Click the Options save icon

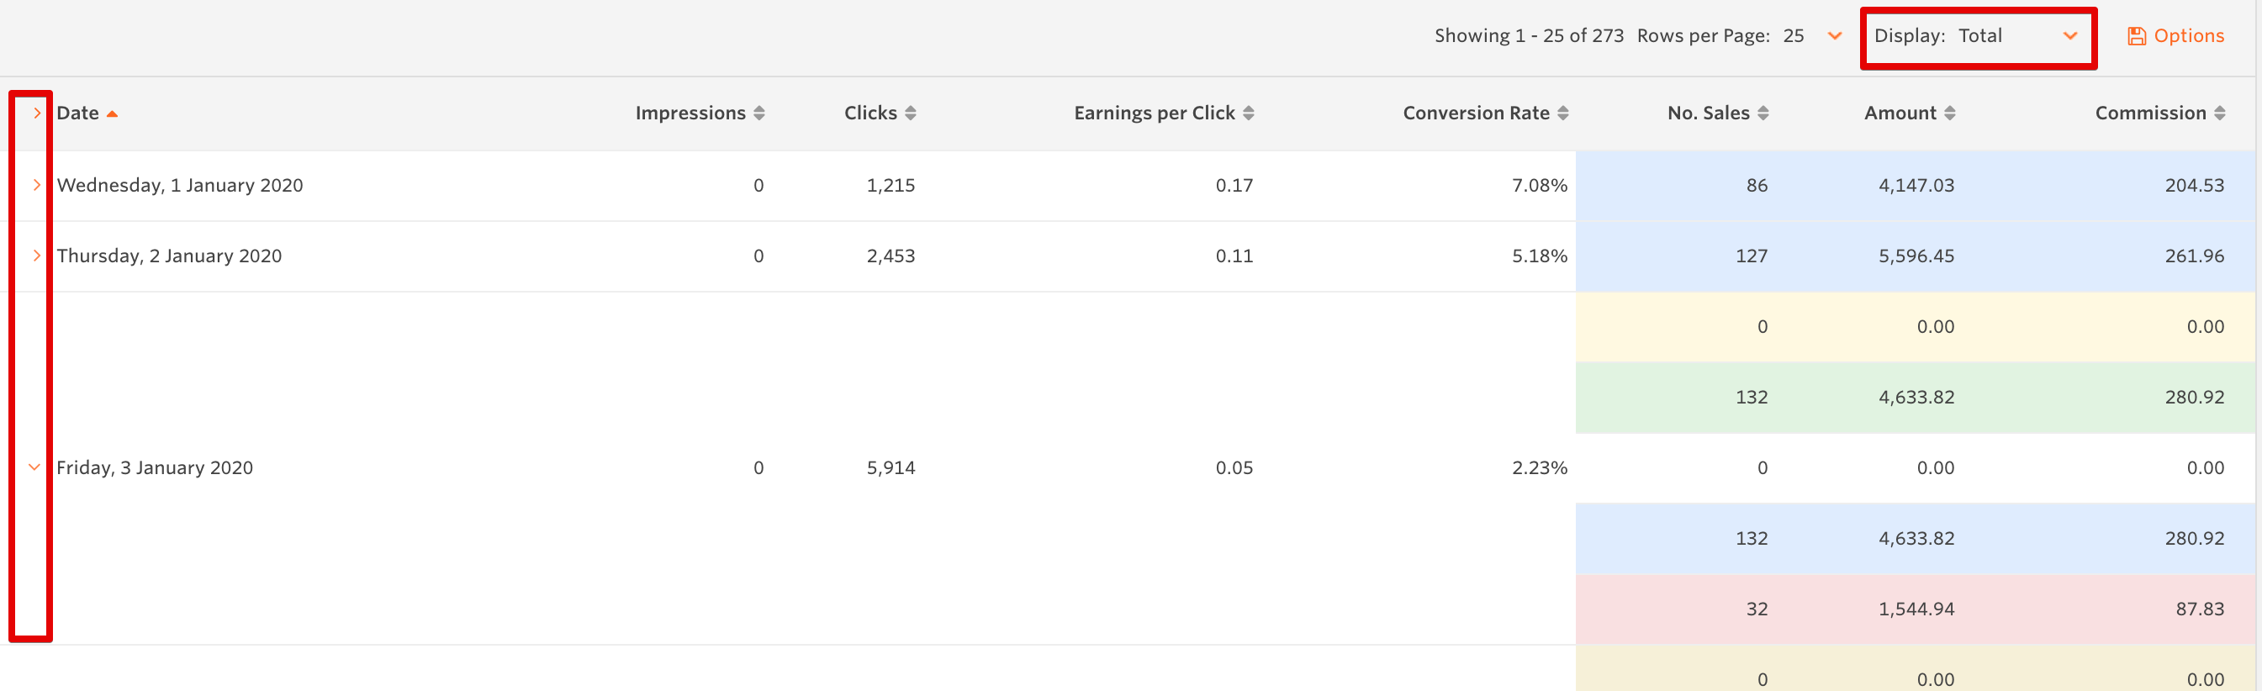click(2136, 36)
